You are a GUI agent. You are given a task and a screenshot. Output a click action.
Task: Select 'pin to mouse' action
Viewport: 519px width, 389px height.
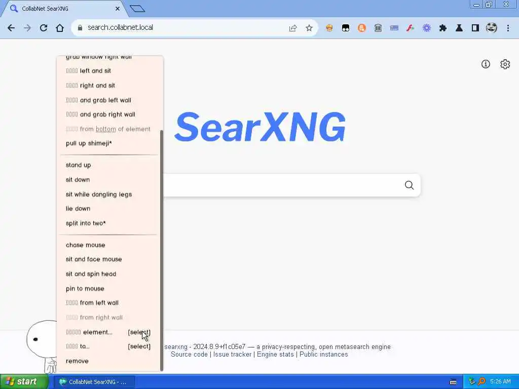(85, 288)
